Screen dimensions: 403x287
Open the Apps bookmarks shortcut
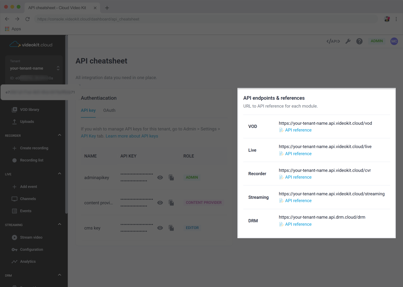coord(13,29)
